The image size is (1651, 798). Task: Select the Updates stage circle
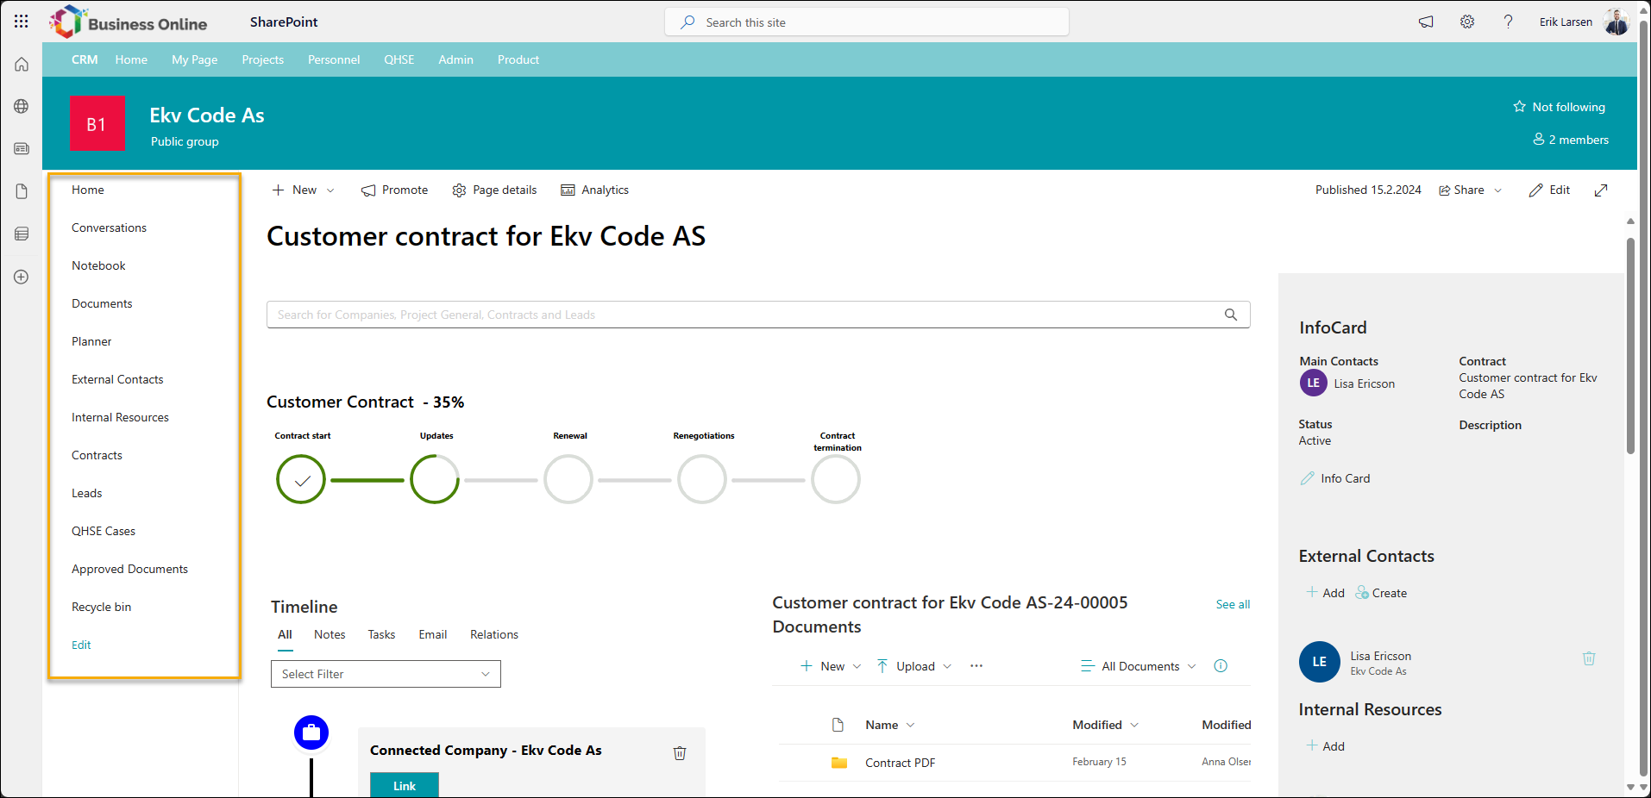[x=435, y=479]
